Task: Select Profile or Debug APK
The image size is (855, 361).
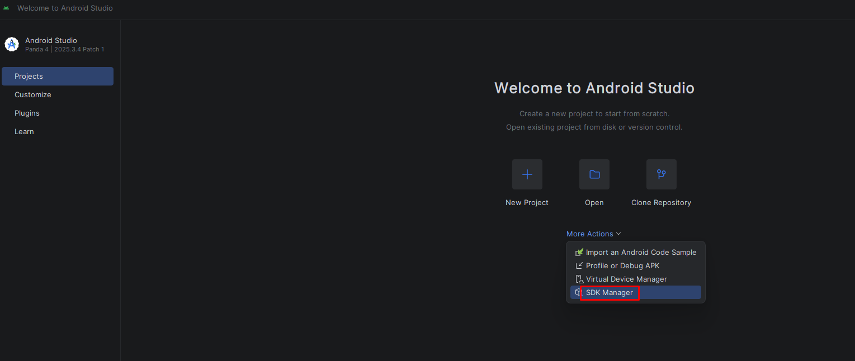Action: [x=636, y=265]
